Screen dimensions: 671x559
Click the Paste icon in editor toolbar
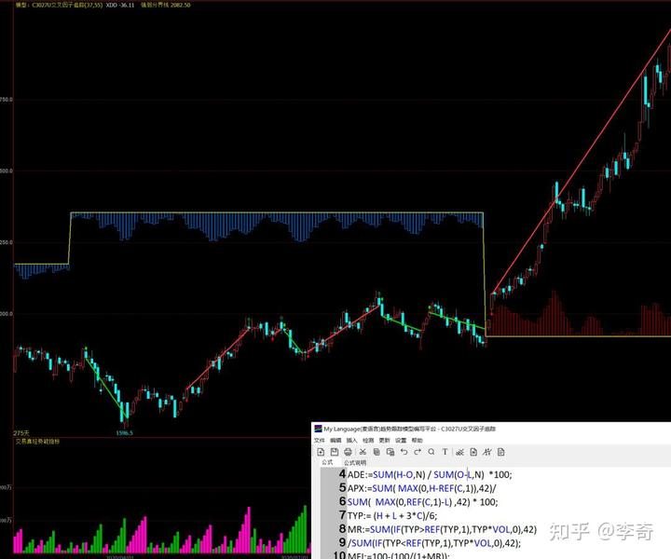click(390, 452)
